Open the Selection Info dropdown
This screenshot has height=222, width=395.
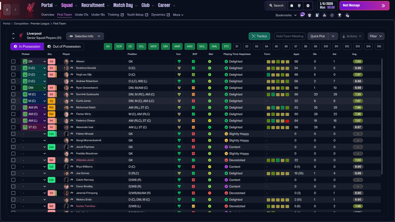coord(85,36)
